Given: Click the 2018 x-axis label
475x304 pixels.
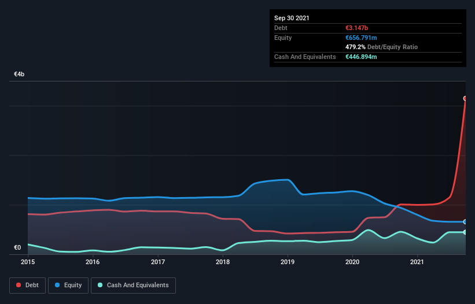Looking at the screenshot, I should coord(223,262).
